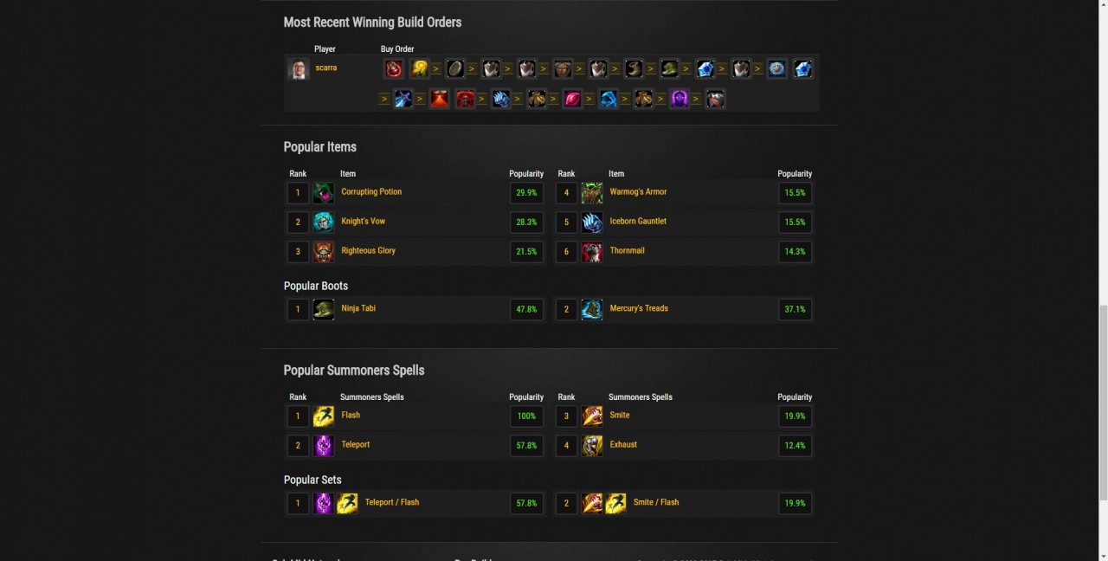Screen dimensions: 1108x561
Task: Click the Teleport summoner spell icon
Action: [323, 446]
